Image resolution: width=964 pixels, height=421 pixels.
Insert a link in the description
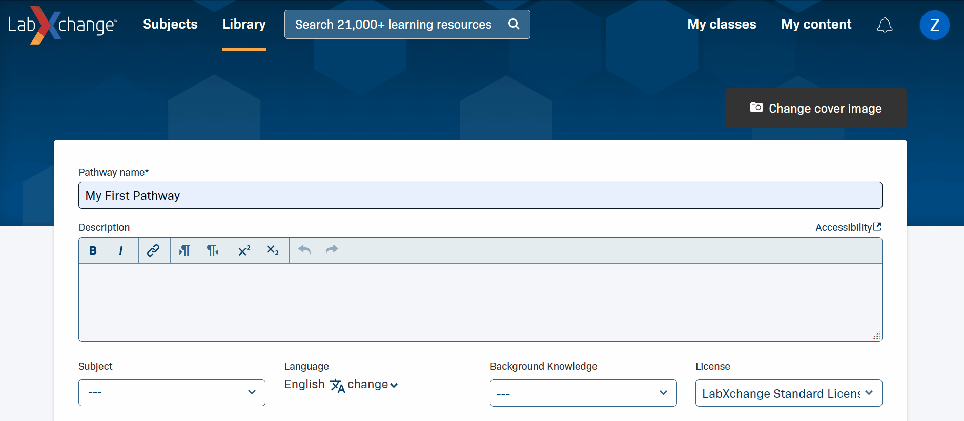tap(153, 250)
